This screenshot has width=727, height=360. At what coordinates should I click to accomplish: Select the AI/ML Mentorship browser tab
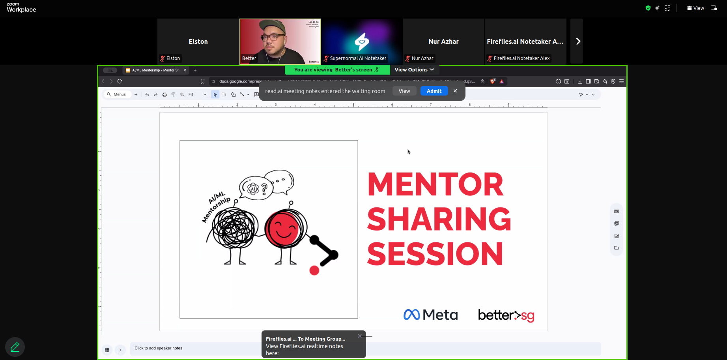point(155,70)
